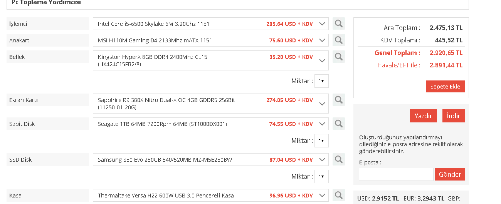This screenshot has width=501, height=204.
Task: Click the magnifier icon for Ekran Kartı
Action: pos(338,100)
